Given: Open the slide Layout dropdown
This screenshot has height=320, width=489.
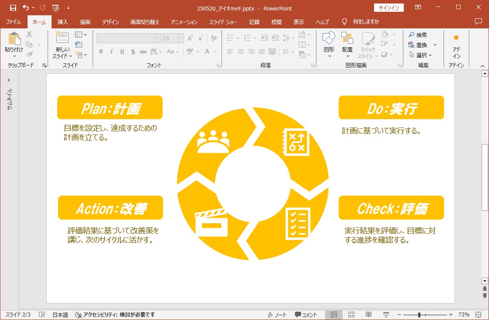Looking at the screenshot, I should (81, 34).
